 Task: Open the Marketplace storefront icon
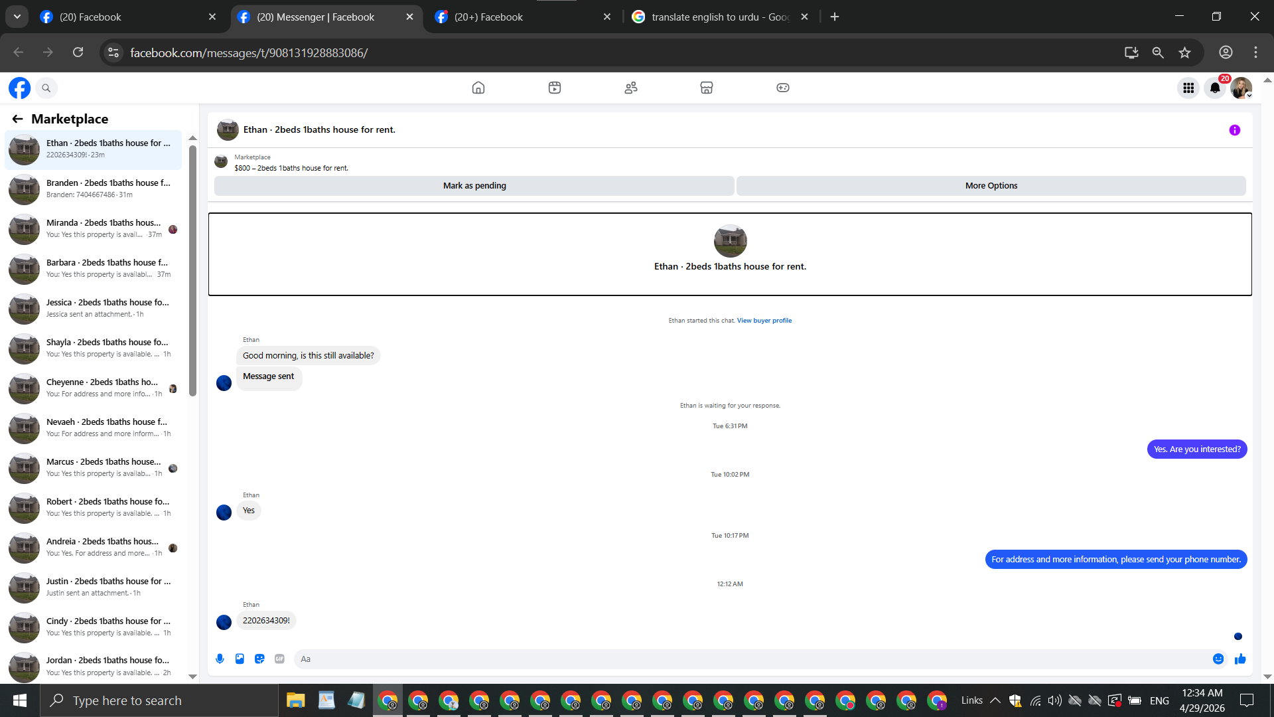pos(707,88)
